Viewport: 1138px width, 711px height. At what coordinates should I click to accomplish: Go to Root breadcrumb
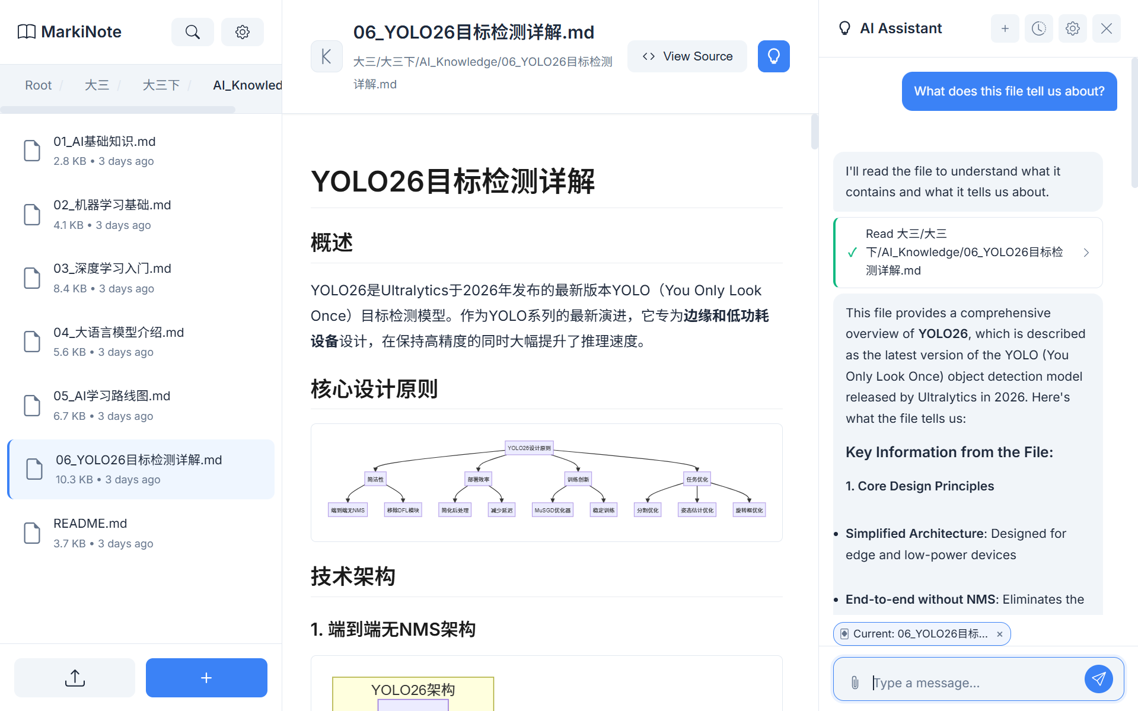pos(39,85)
